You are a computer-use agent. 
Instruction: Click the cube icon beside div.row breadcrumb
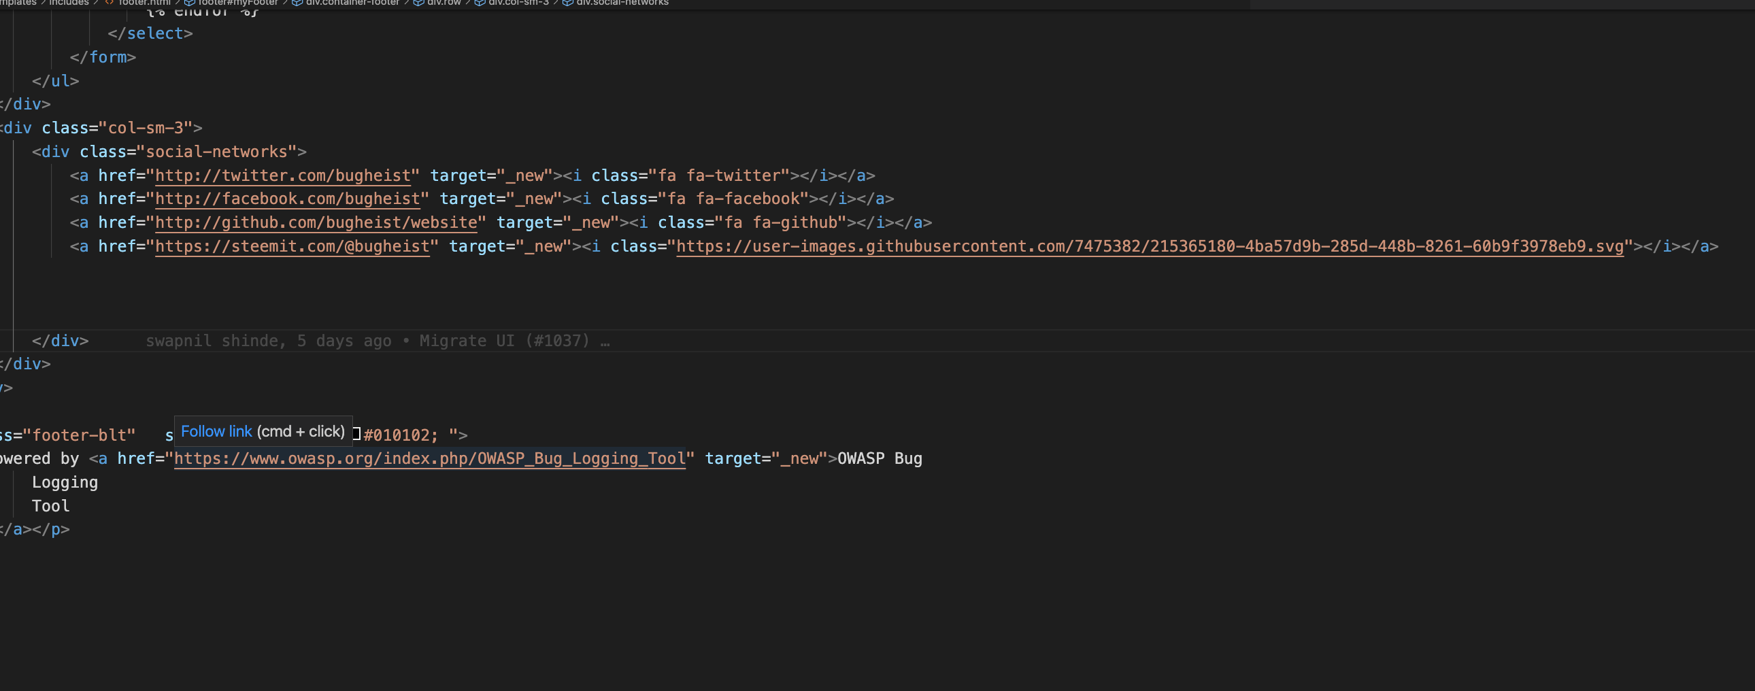click(418, 3)
